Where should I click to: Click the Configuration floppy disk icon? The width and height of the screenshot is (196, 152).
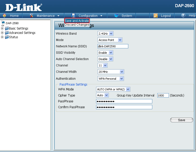pos(73,16)
